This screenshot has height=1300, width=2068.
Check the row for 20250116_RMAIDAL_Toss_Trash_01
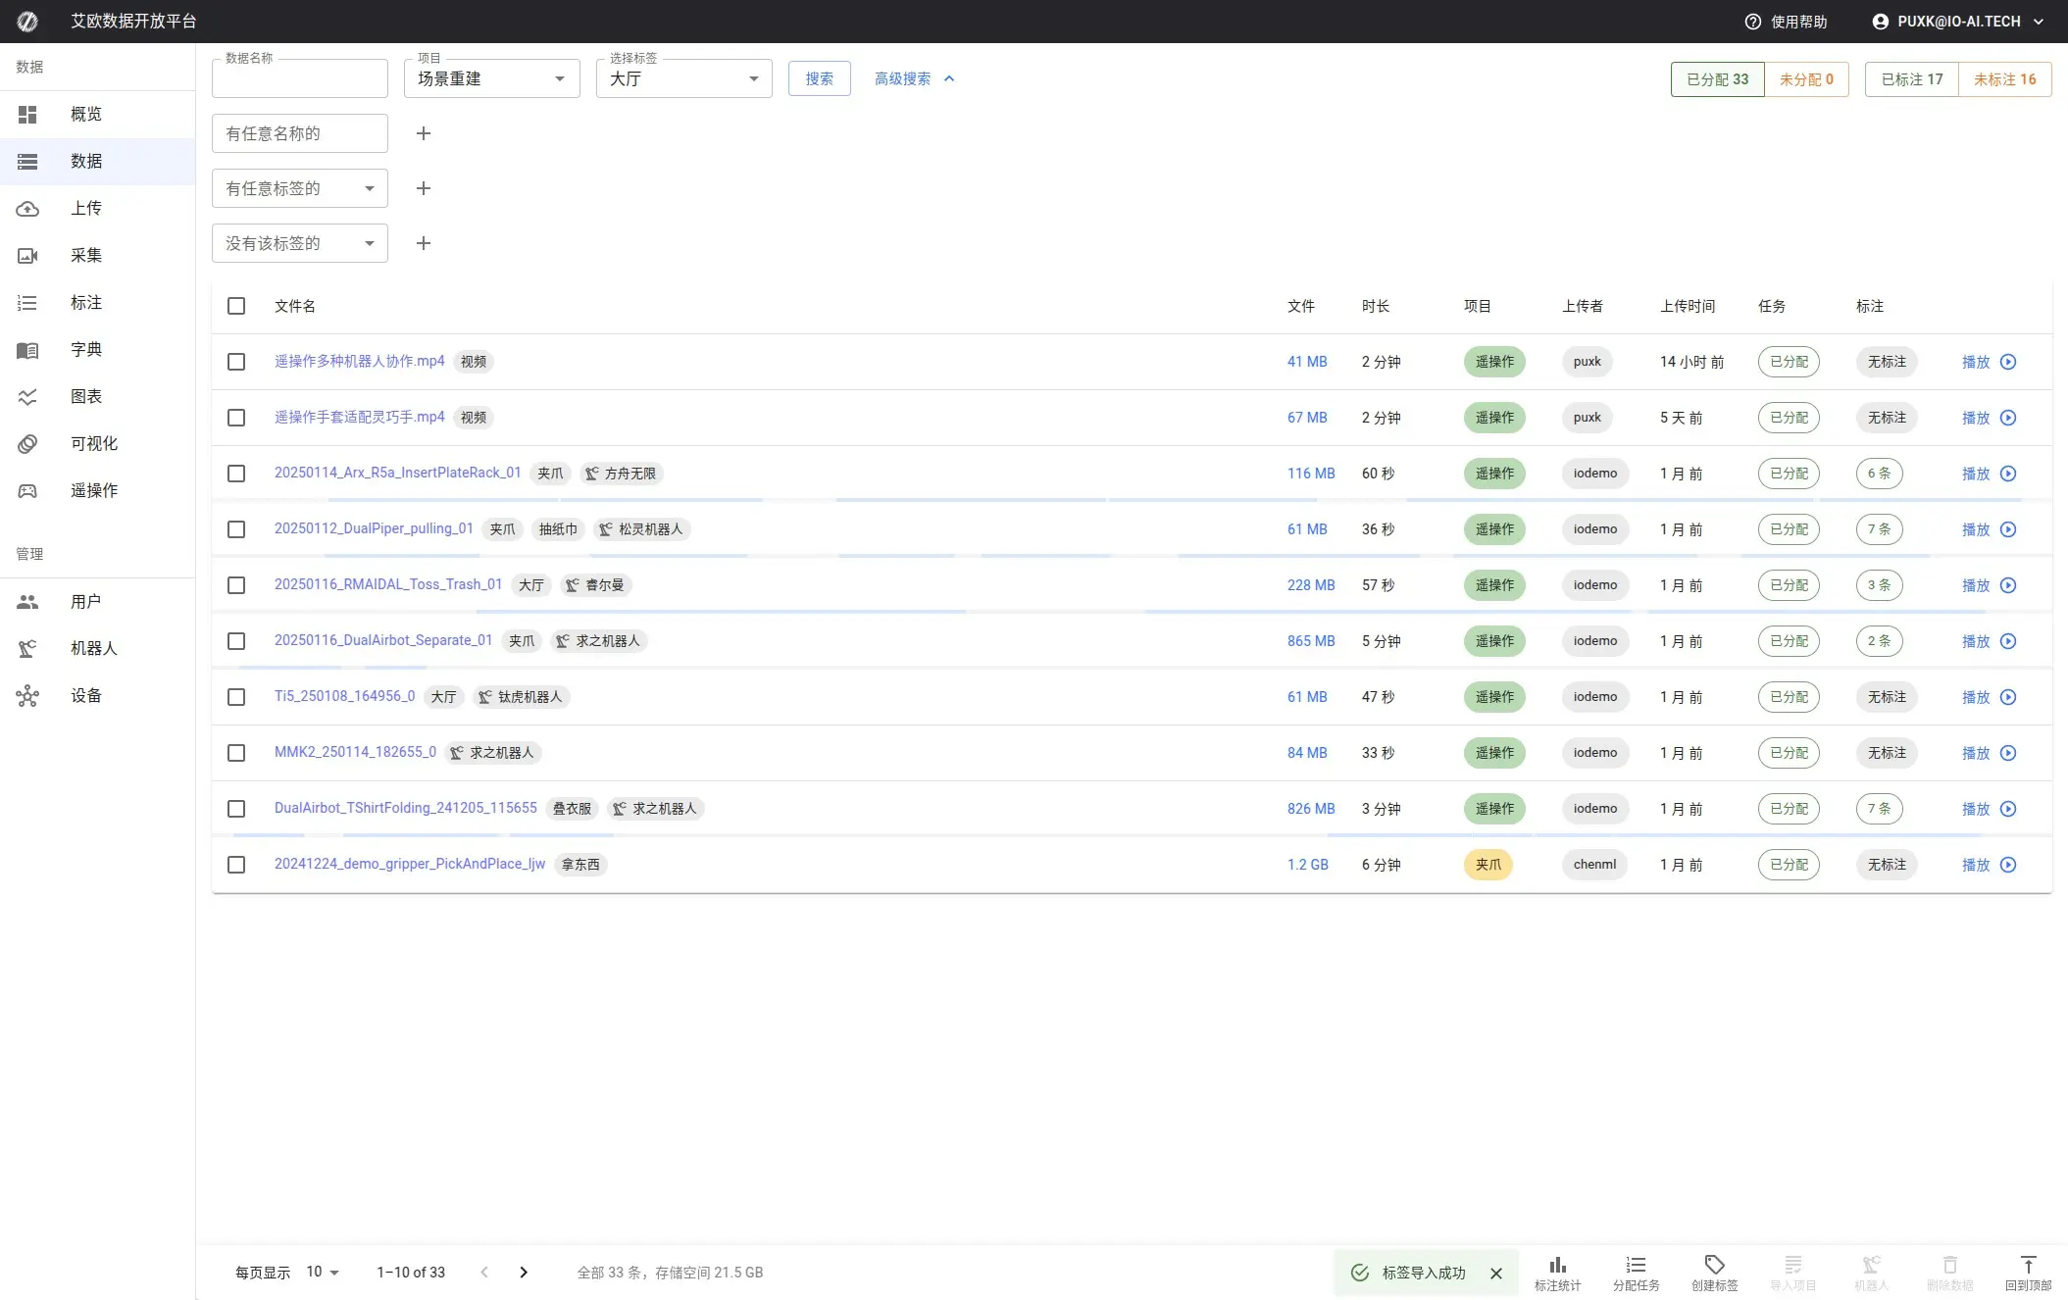click(236, 585)
